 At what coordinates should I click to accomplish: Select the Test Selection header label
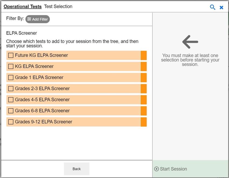(x=58, y=6)
